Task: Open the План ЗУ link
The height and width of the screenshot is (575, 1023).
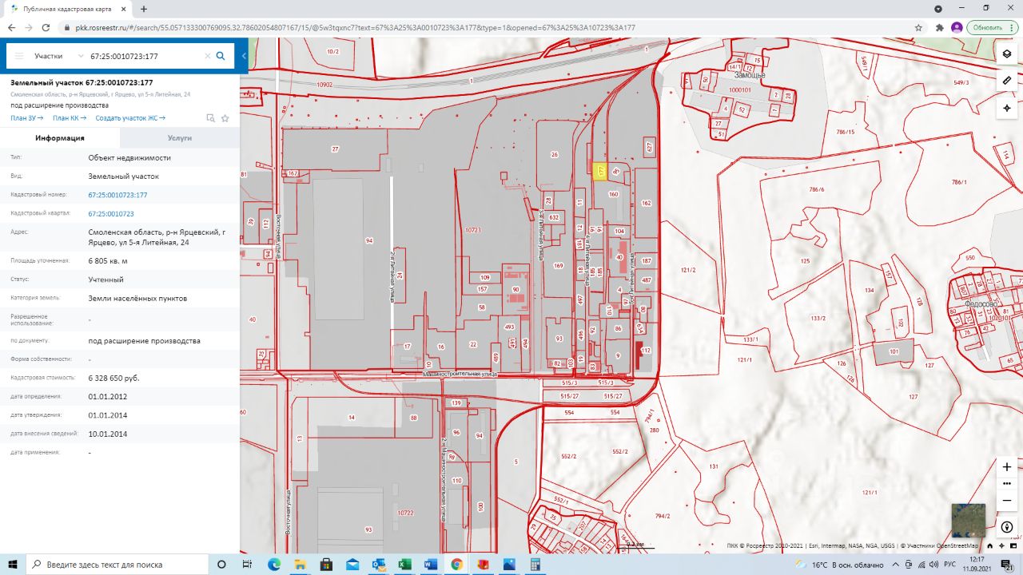Action: 26,118
